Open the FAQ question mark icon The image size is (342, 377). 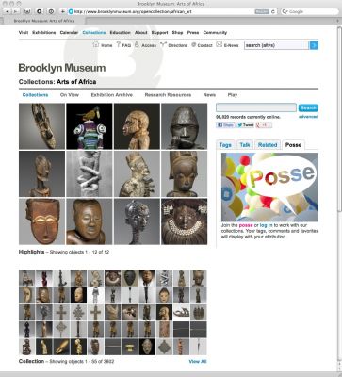click(119, 44)
